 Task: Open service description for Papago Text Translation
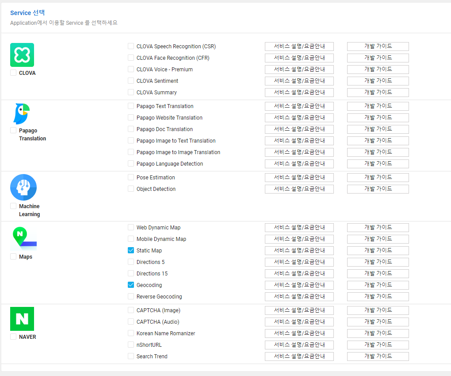pos(299,106)
